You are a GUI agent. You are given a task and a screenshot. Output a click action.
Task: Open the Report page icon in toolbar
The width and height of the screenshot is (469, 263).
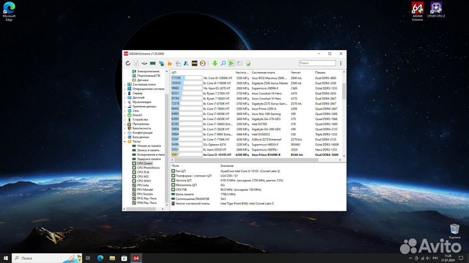pos(136,63)
